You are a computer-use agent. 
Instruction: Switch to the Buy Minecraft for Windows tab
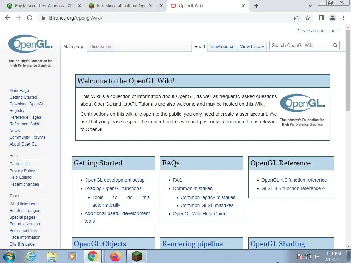click(x=44, y=6)
